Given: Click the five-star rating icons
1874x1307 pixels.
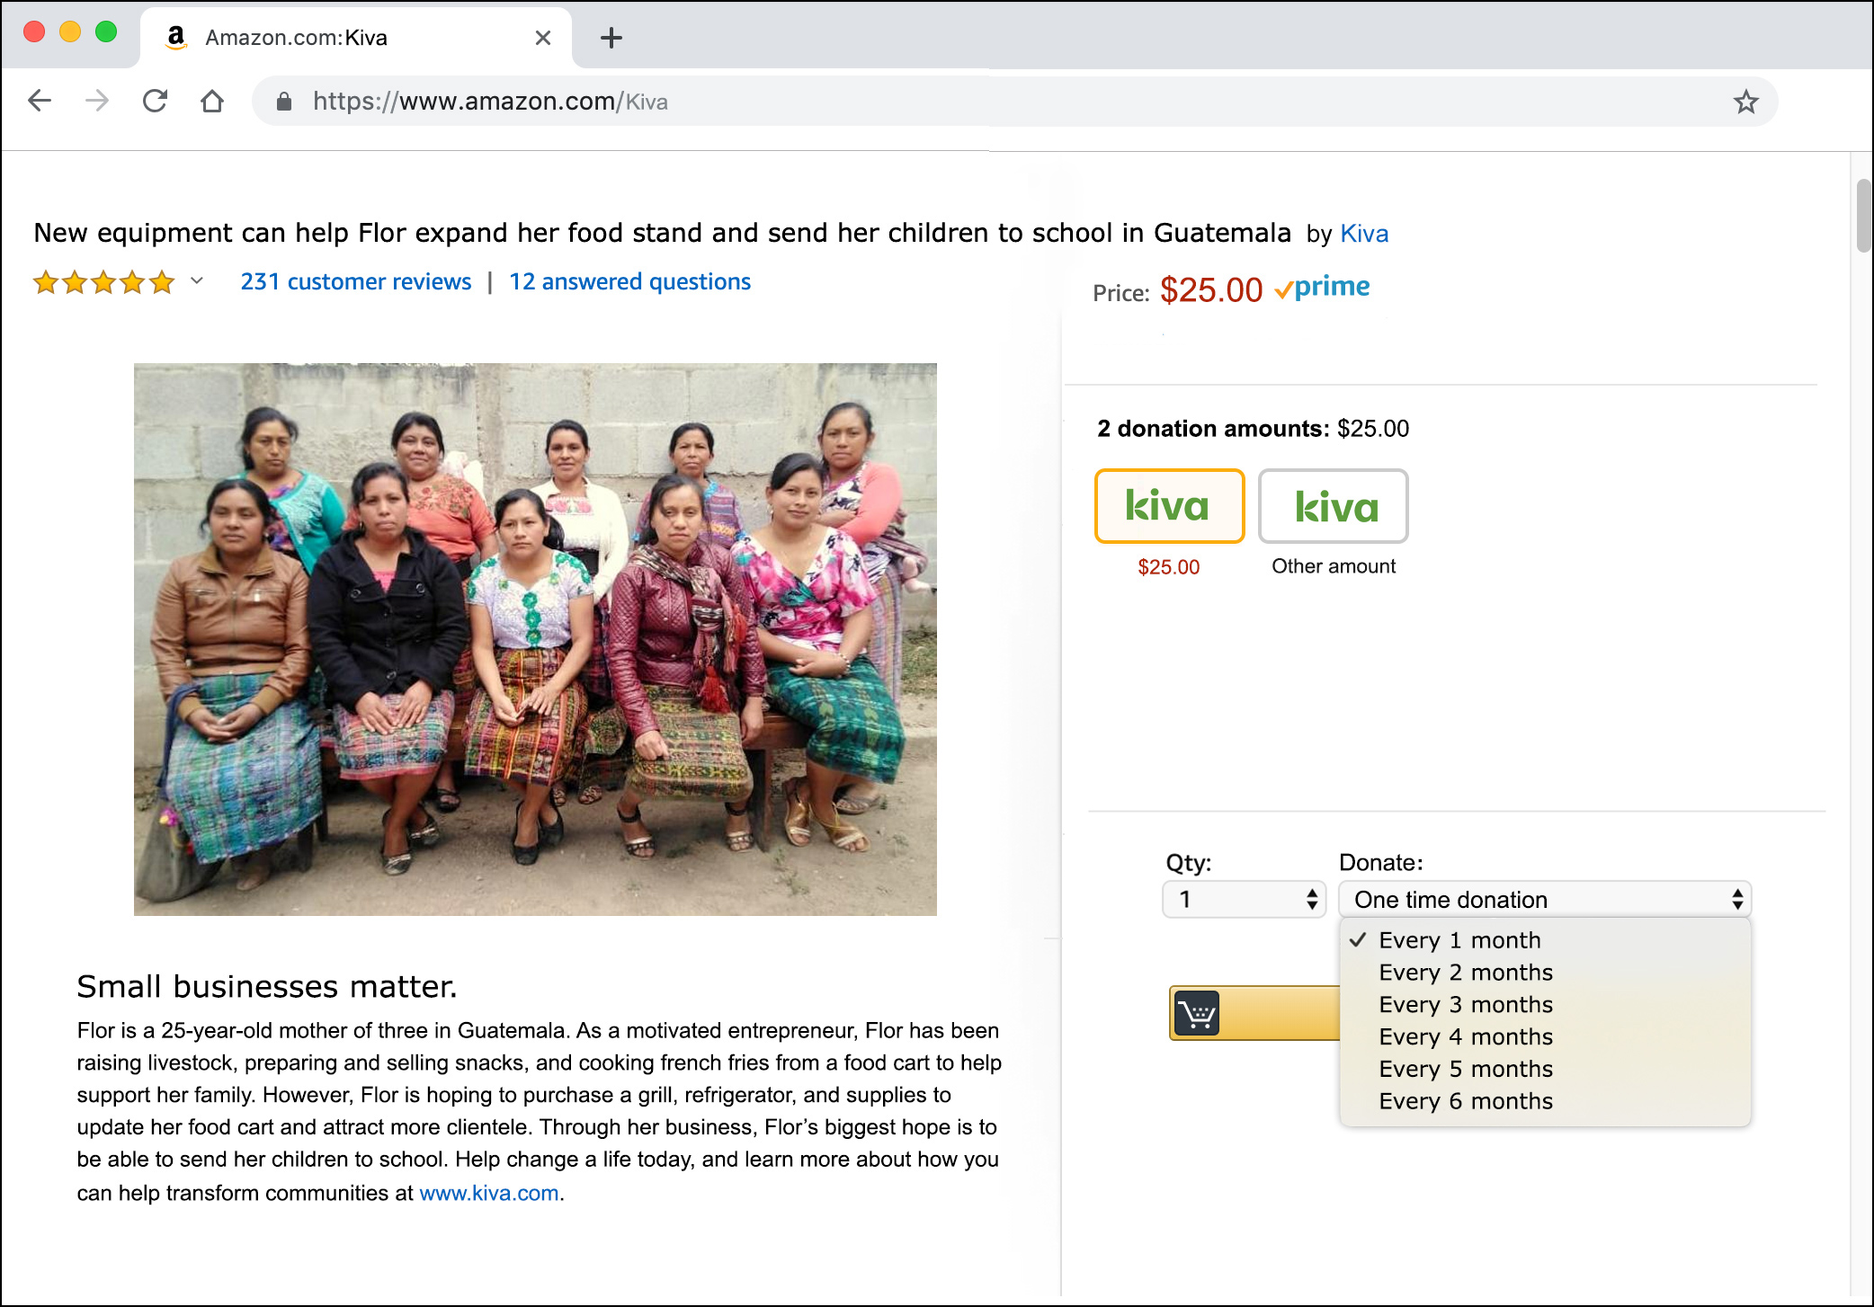Looking at the screenshot, I should click(103, 282).
